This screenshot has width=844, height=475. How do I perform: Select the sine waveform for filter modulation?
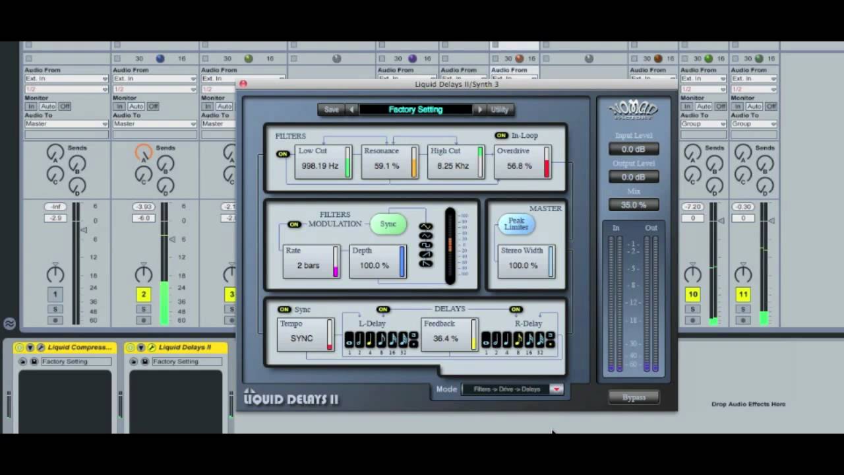[x=425, y=226]
